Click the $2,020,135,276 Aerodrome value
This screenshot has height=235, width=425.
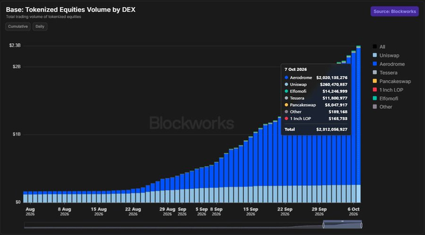(x=332, y=77)
